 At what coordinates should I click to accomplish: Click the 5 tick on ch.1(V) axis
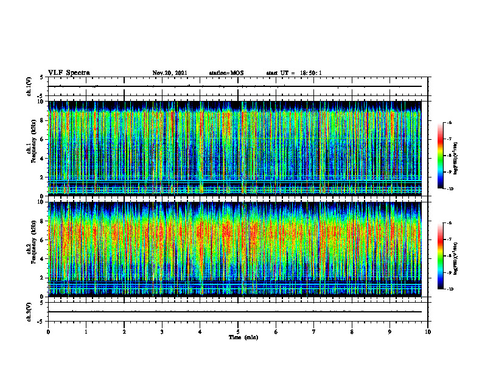click(41, 77)
